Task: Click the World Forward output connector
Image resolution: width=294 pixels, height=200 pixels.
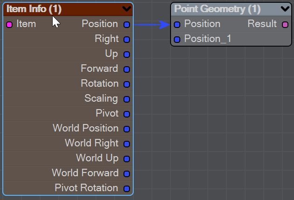Action: 127,174
